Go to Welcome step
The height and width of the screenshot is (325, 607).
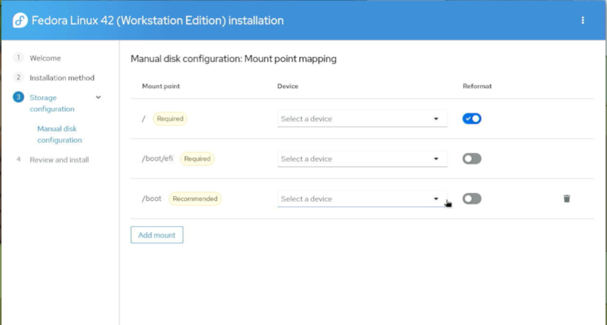tap(45, 58)
